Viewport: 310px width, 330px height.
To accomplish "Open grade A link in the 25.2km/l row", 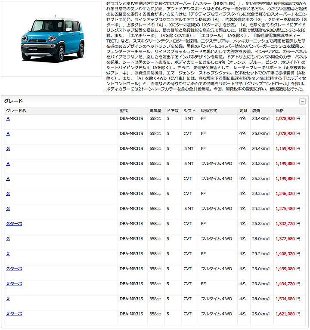I will tap(8, 179).
